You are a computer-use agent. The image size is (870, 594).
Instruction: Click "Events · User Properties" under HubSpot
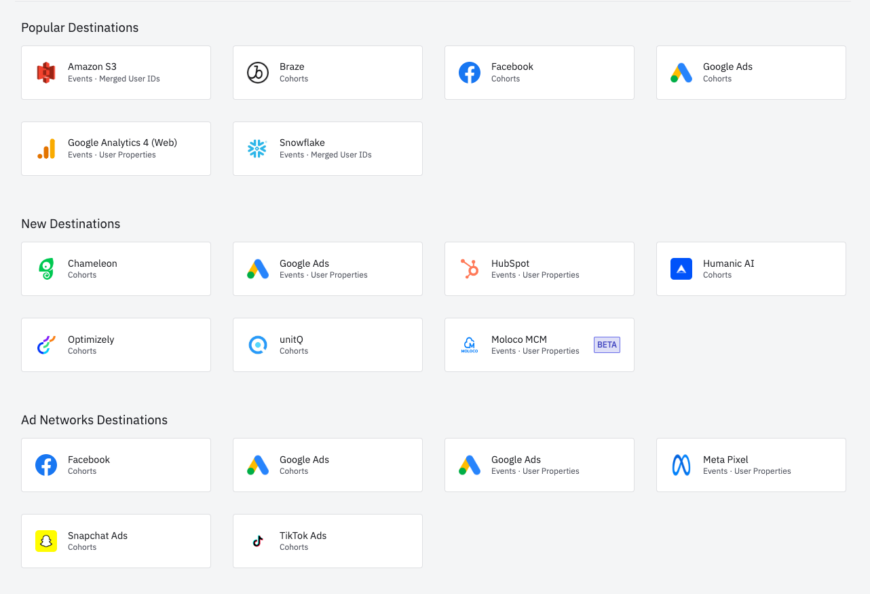[535, 275]
